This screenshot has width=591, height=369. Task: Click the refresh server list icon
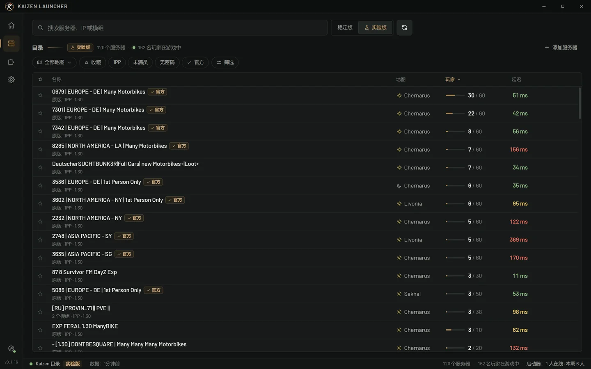pyautogui.click(x=404, y=27)
